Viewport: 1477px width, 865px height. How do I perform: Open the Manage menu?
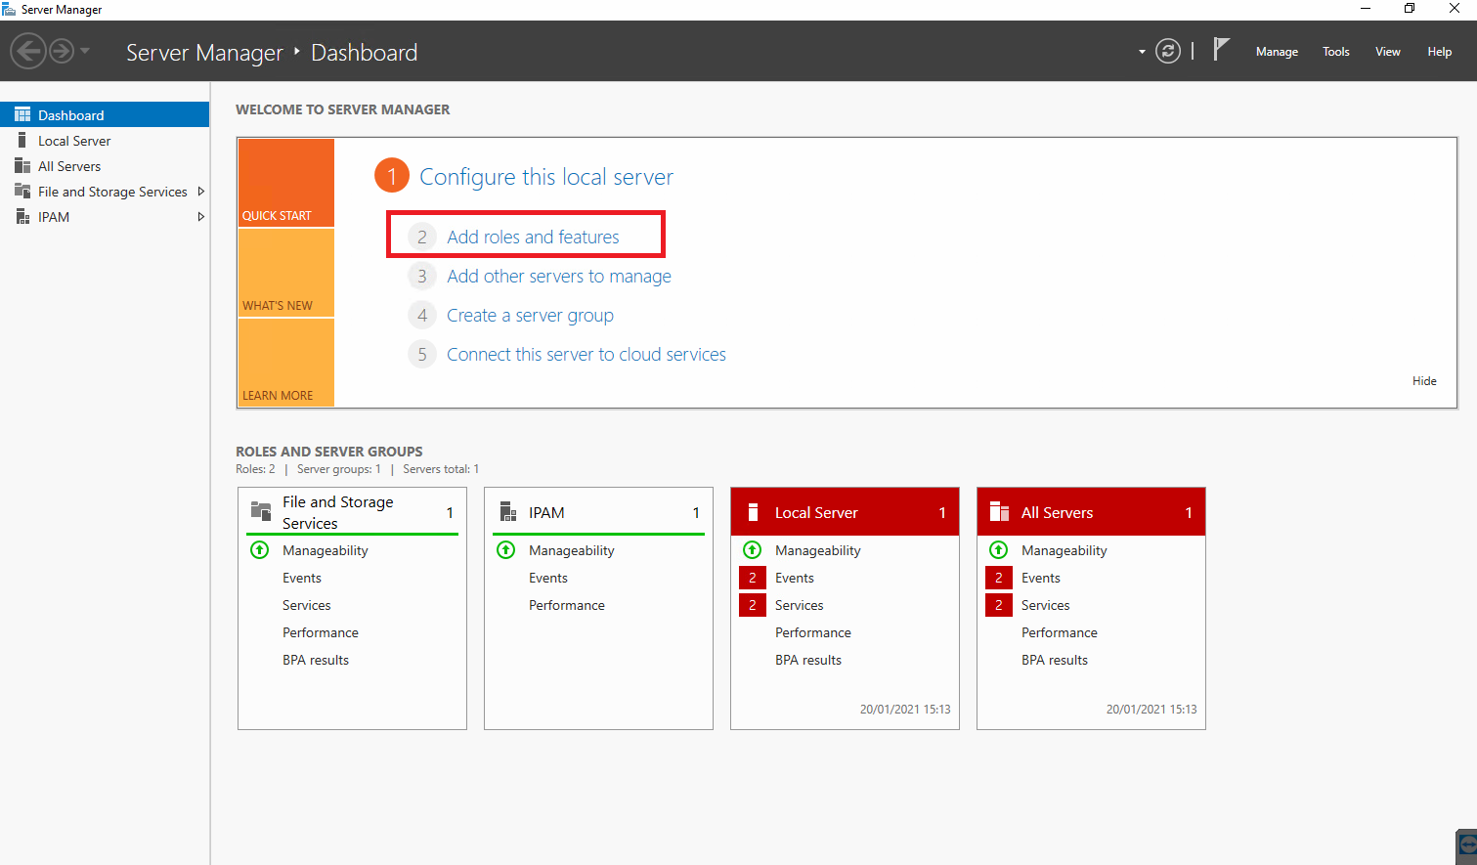[1277, 52]
